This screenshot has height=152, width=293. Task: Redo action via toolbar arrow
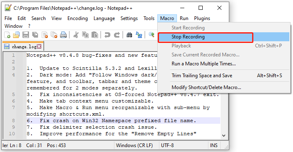pos(117,35)
